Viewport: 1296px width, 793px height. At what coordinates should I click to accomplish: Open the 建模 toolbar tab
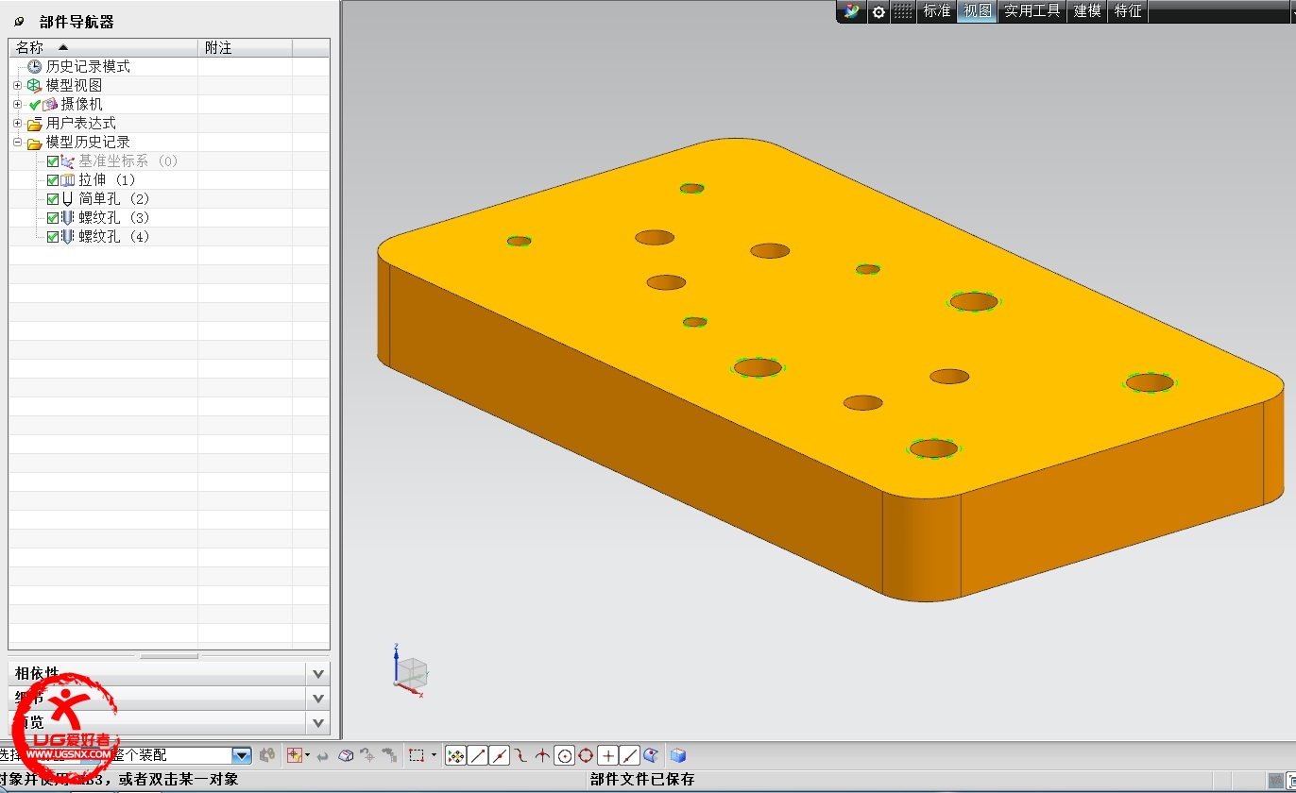[x=1087, y=11]
